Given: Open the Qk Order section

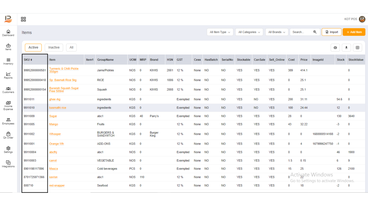Looking at the screenshot, I should tap(8, 135).
